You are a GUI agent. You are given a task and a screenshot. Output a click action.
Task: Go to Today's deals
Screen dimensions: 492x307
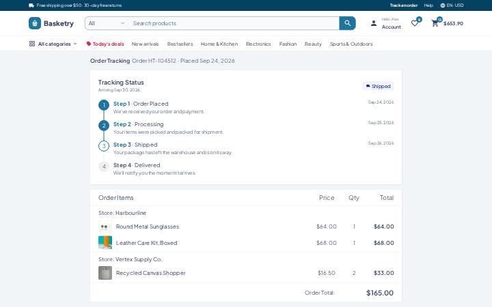pos(105,44)
